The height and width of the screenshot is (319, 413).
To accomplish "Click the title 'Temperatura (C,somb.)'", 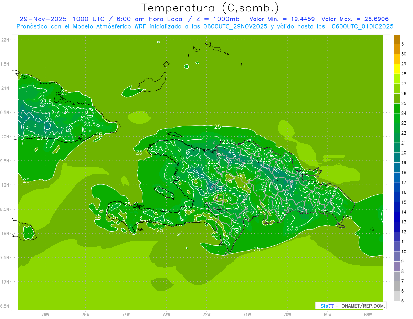I will [210, 8].
